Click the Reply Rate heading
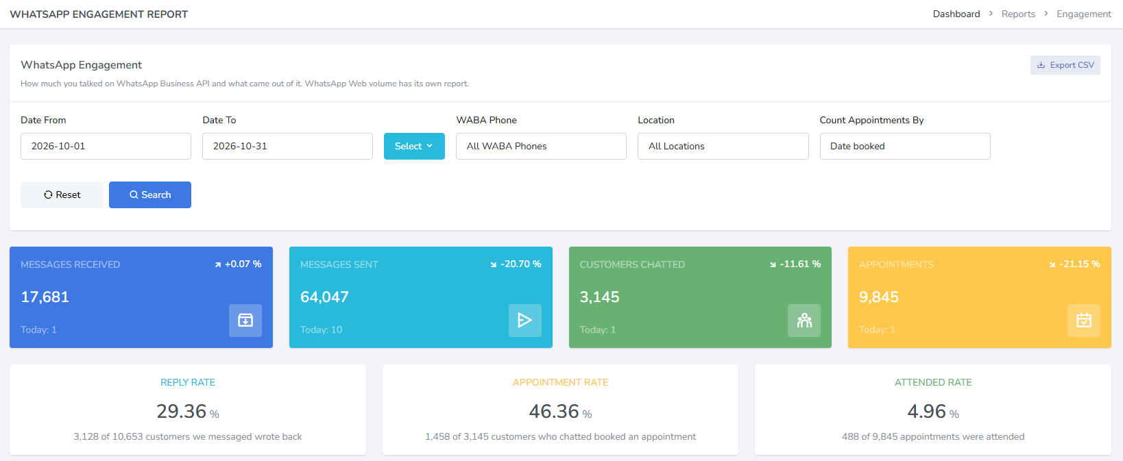Viewport: 1123px width, 461px height. [188, 382]
